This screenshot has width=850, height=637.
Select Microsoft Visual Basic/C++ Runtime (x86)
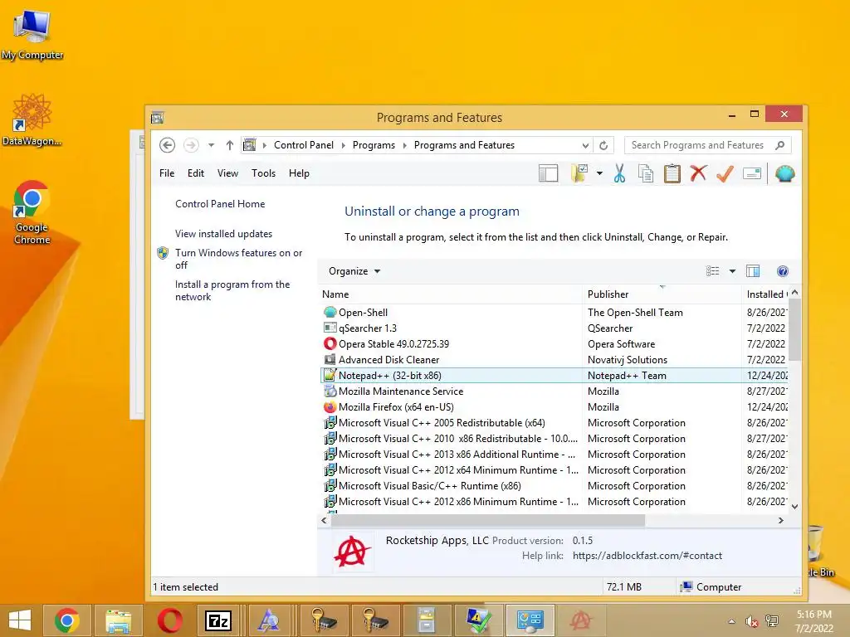(554, 486)
